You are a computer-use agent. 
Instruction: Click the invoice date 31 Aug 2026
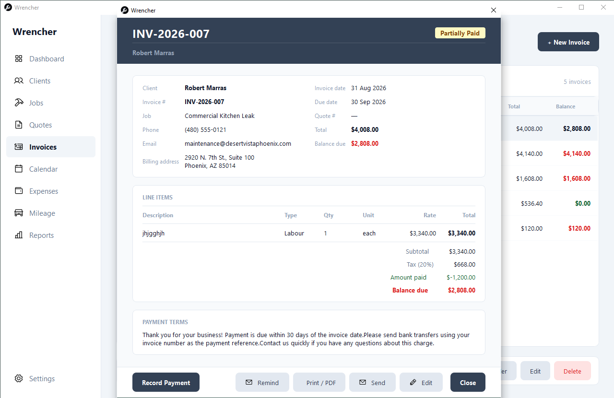click(368, 88)
